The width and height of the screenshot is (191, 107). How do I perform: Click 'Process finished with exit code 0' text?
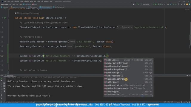click(x=29, y=96)
